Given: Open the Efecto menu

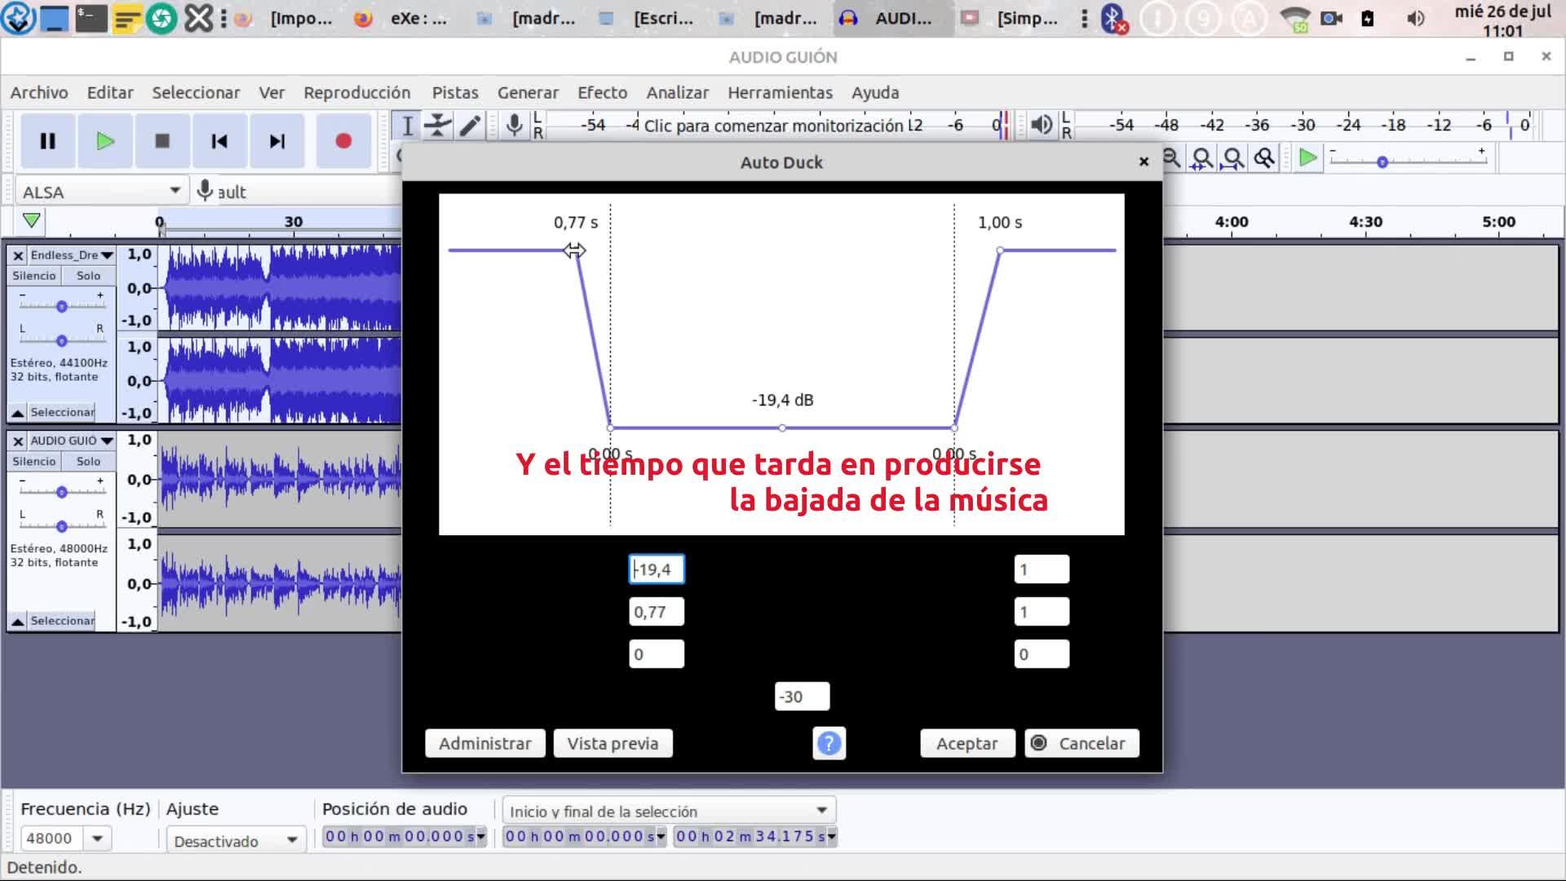Looking at the screenshot, I should [x=602, y=92].
